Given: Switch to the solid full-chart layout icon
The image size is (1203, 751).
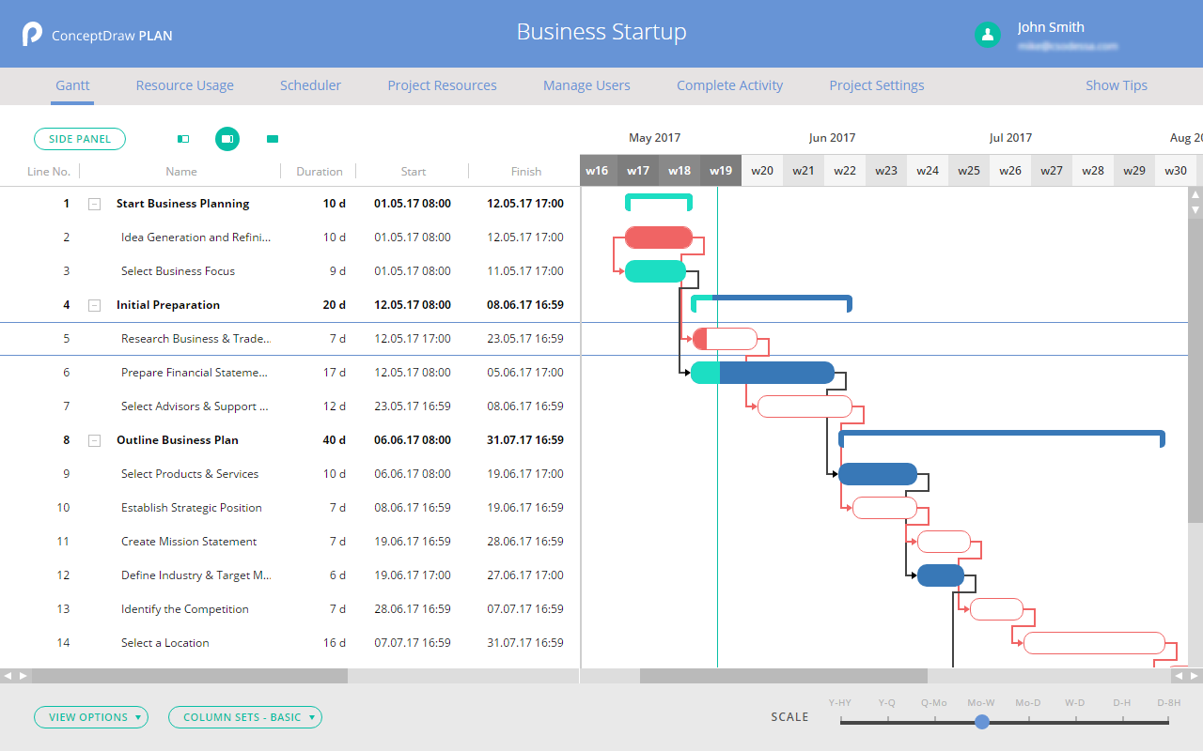Looking at the screenshot, I should coord(273,139).
